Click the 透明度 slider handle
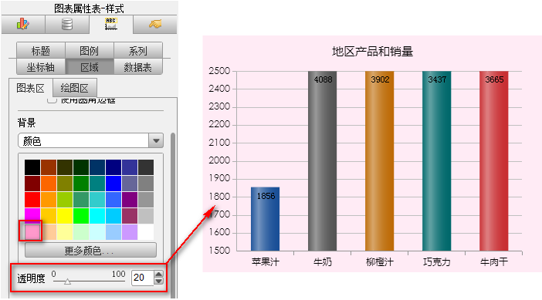542x300 pixels. tap(67, 281)
